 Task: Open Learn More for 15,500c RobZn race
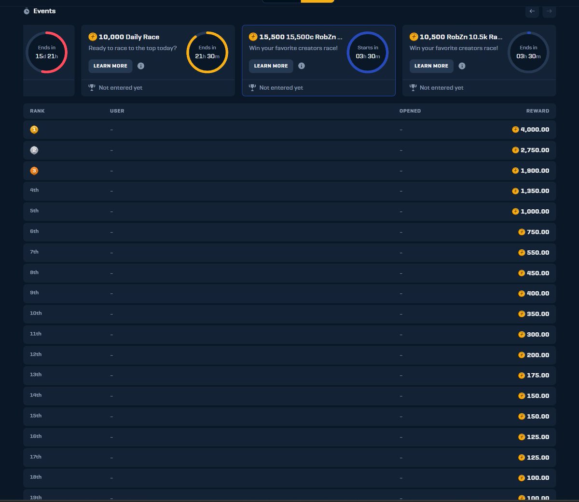(x=271, y=66)
